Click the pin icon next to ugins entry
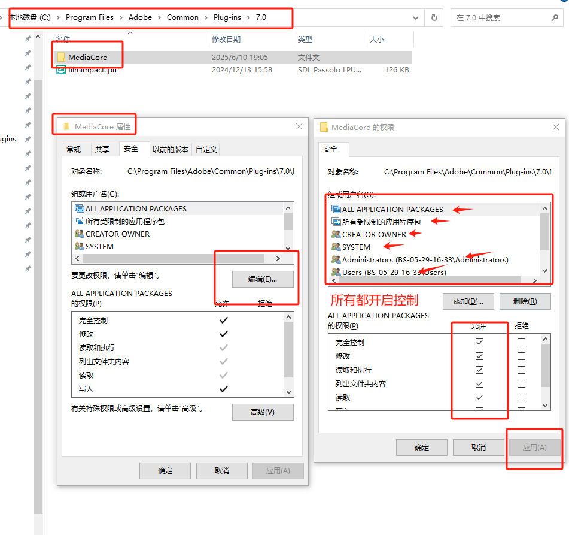569x535 pixels. point(28,139)
